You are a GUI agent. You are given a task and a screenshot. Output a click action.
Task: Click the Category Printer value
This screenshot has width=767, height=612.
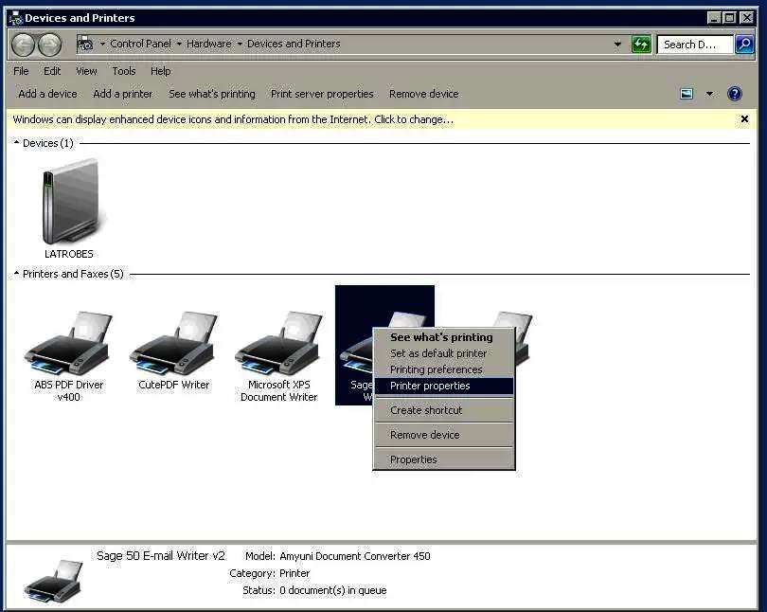294,573
